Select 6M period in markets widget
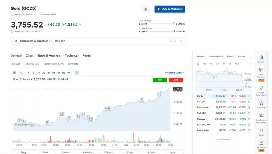Image resolution: width=272 pixels, height=154 pixels. (218, 63)
